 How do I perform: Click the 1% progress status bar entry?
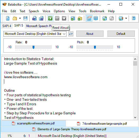(x=10, y=136)
